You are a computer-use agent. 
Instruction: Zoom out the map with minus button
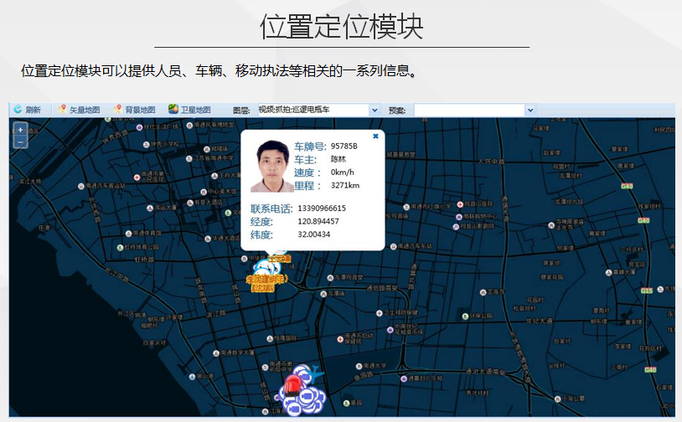click(x=20, y=142)
